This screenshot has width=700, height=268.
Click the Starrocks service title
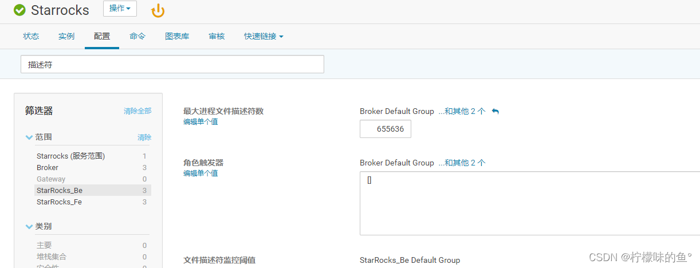click(x=60, y=10)
